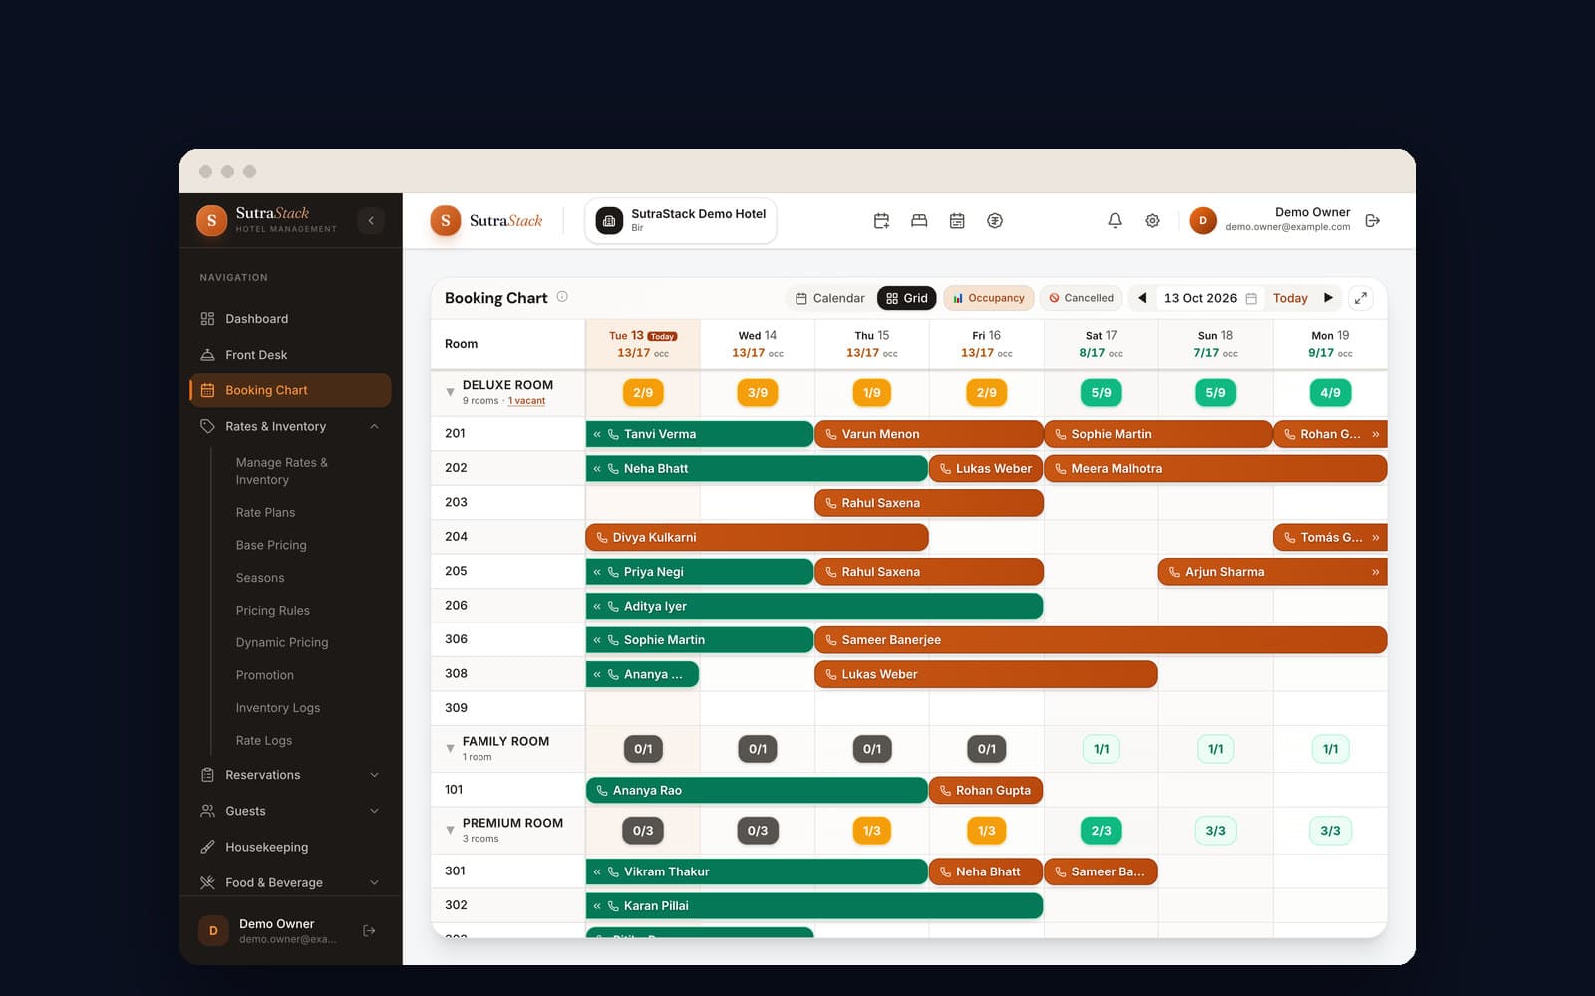Open Ananya Rao booking in room 101

[x=757, y=791]
